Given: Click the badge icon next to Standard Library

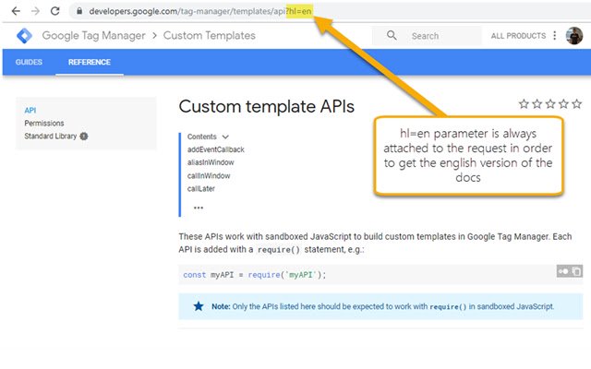Looking at the screenshot, I should coord(84,137).
